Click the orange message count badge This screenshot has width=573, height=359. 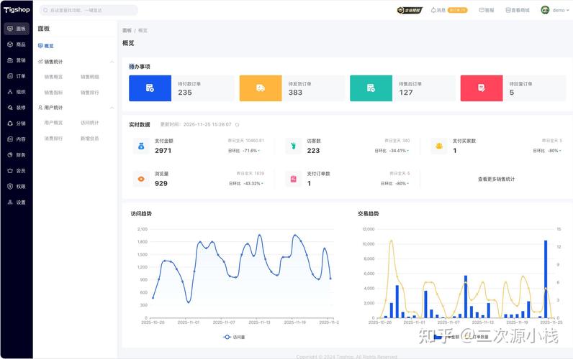point(457,10)
